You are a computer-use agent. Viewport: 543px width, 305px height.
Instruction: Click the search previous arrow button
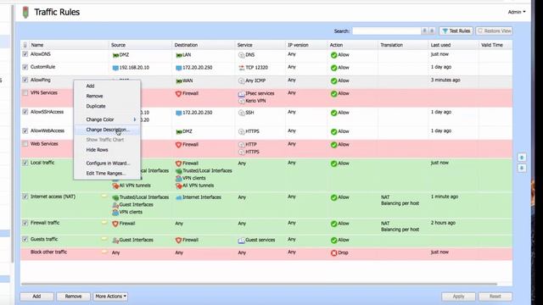[x=424, y=30]
